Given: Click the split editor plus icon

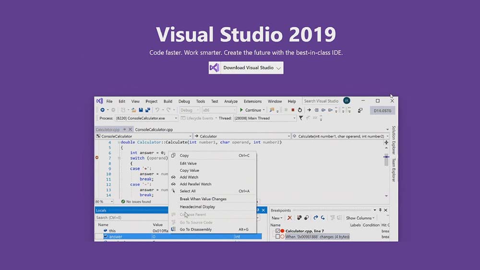Looking at the screenshot, I should pos(386,142).
